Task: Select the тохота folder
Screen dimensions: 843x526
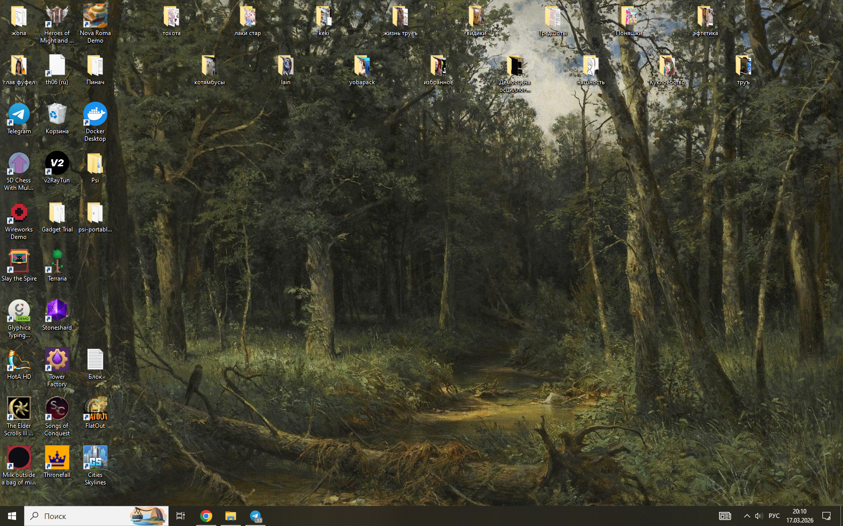Action: pos(172,21)
